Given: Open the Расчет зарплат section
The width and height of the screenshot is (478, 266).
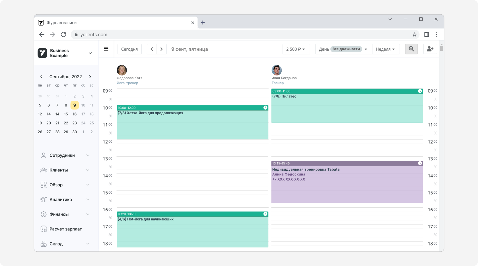Looking at the screenshot, I should tap(65, 229).
